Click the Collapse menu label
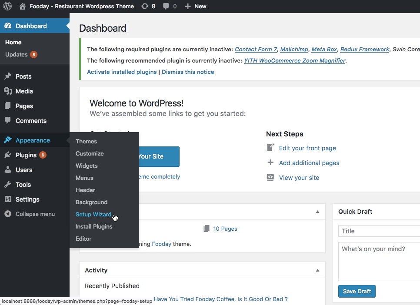This screenshot has width=420, height=305. 35,214
